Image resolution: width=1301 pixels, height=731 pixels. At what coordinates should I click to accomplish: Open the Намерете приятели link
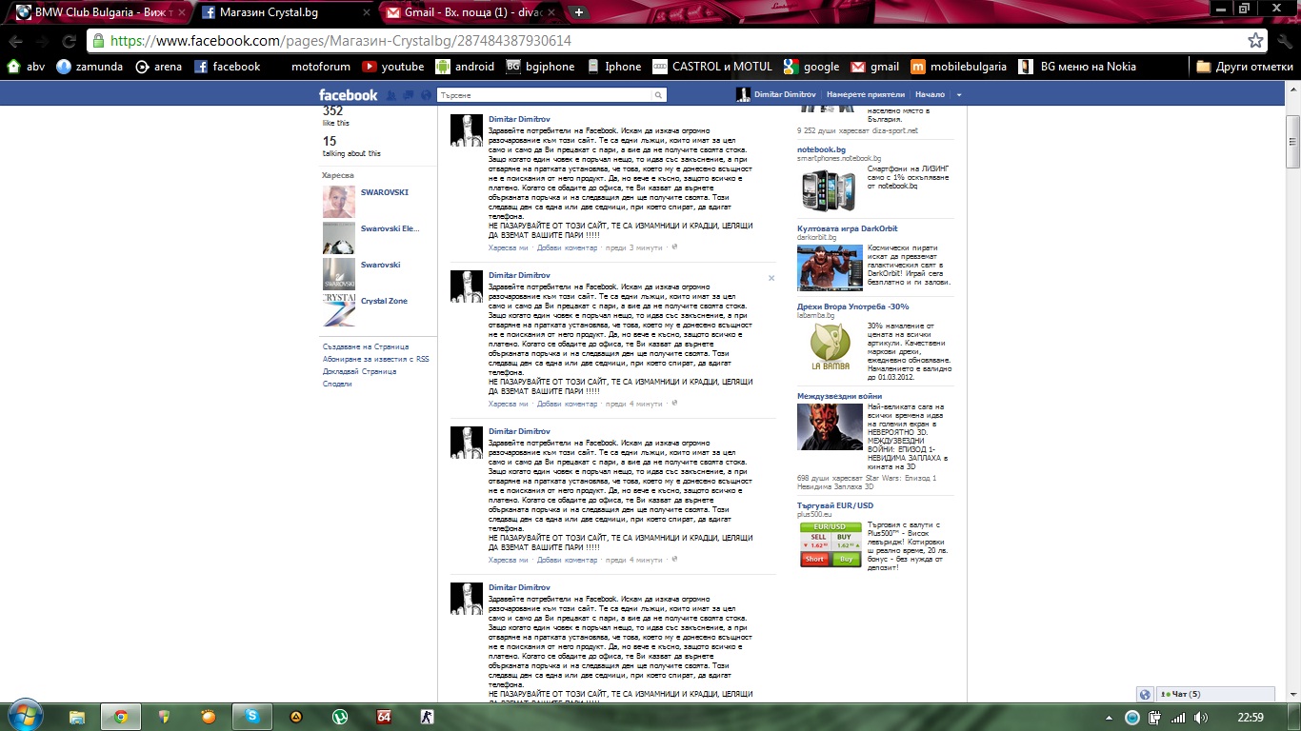pos(866,95)
